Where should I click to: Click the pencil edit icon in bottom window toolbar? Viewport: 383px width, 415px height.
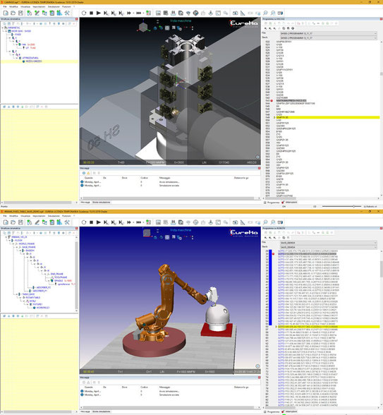[37, 222]
